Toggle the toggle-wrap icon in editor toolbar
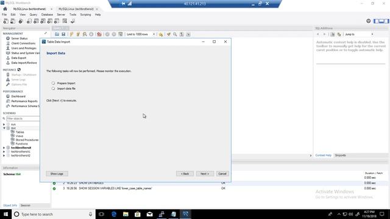390x219 pixels. pos(188,34)
